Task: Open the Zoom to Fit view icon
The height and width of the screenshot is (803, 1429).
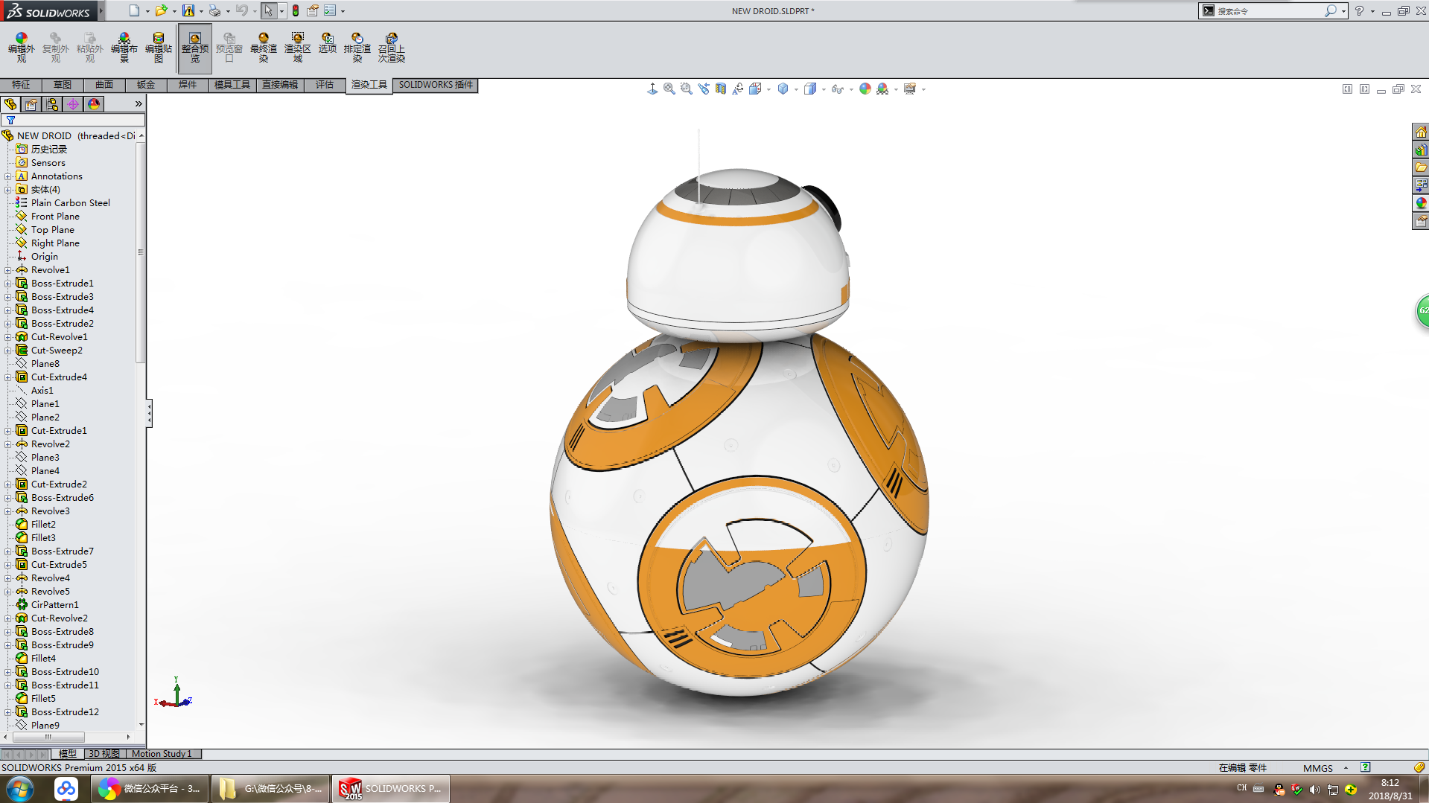Action: click(668, 88)
